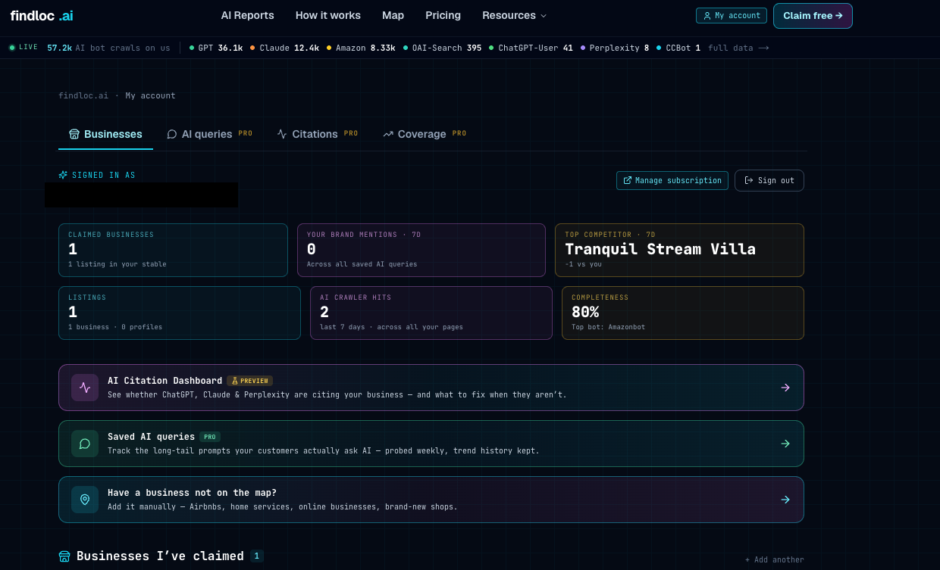
Task: Go to the Map page
Action: [393, 15]
